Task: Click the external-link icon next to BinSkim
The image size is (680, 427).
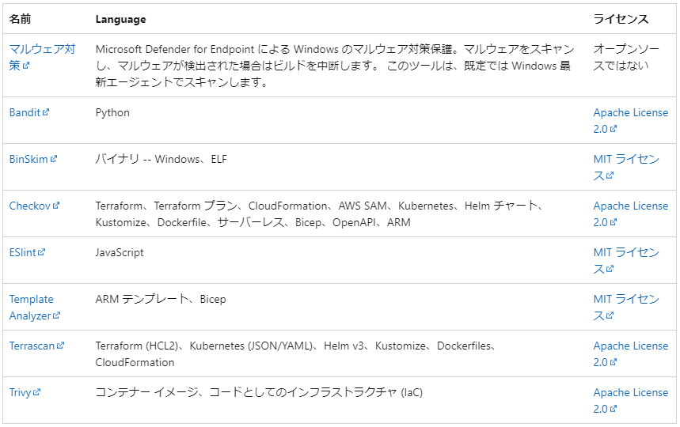Action: [x=53, y=159]
